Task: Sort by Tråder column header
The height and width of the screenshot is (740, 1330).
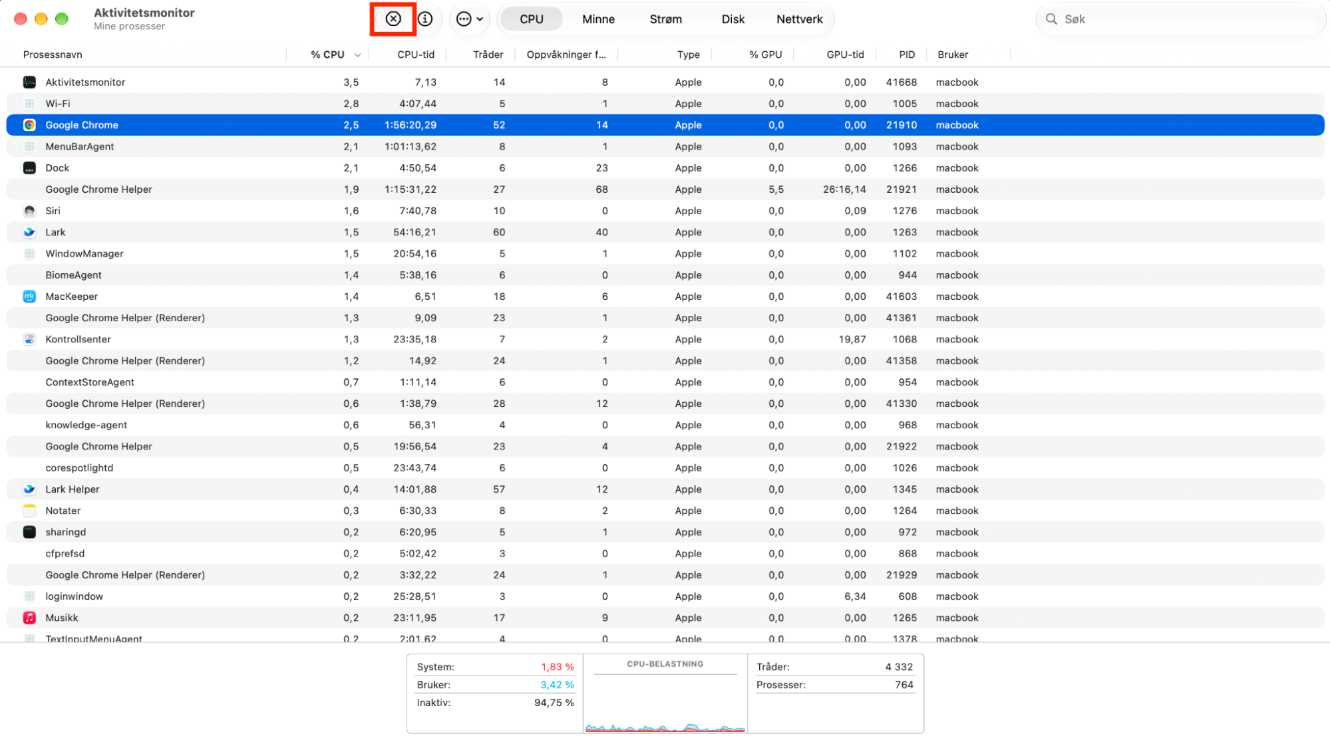Action: point(488,55)
